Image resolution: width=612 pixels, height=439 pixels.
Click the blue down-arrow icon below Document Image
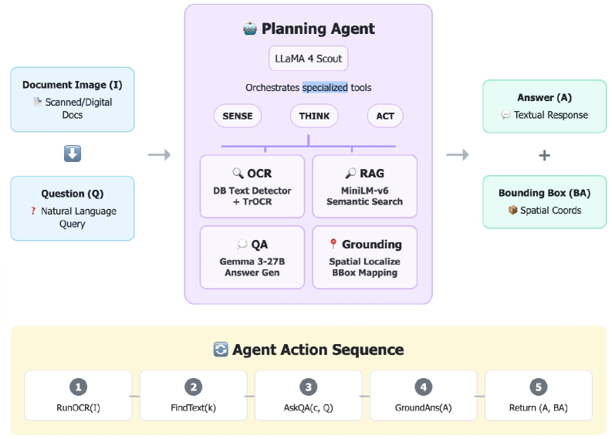pyautogui.click(x=72, y=154)
